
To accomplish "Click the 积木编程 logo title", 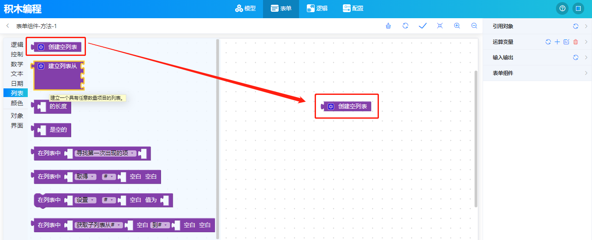I will 23,9.
